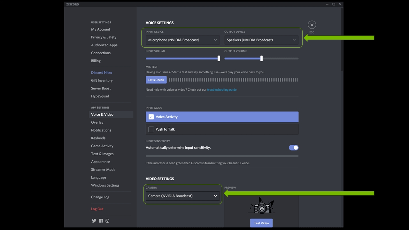Open the Keybinds settings section
The height and width of the screenshot is (230, 409).
pyautogui.click(x=98, y=138)
